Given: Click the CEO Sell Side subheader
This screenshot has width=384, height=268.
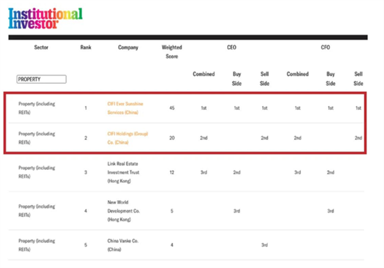Looking at the screenshot, I should point(264,78).
